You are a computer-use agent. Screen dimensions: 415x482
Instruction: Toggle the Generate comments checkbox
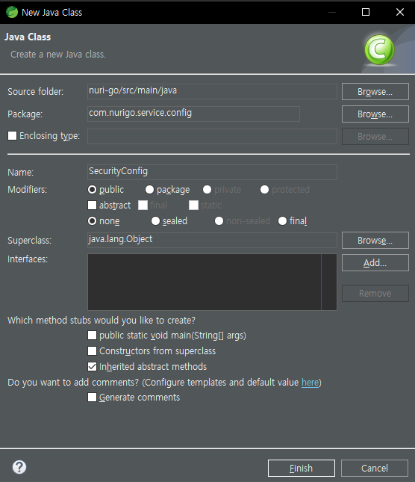(x=92, y=397)
